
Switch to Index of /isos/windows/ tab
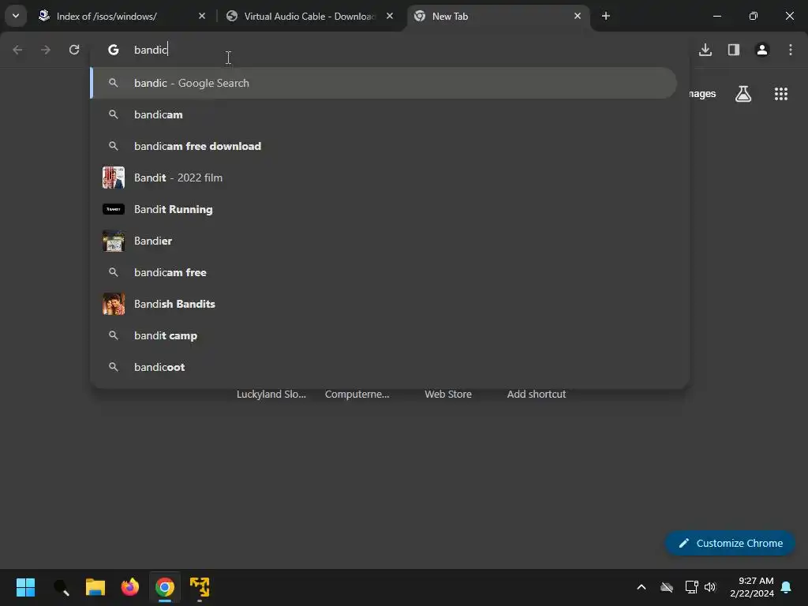[121, 17]
